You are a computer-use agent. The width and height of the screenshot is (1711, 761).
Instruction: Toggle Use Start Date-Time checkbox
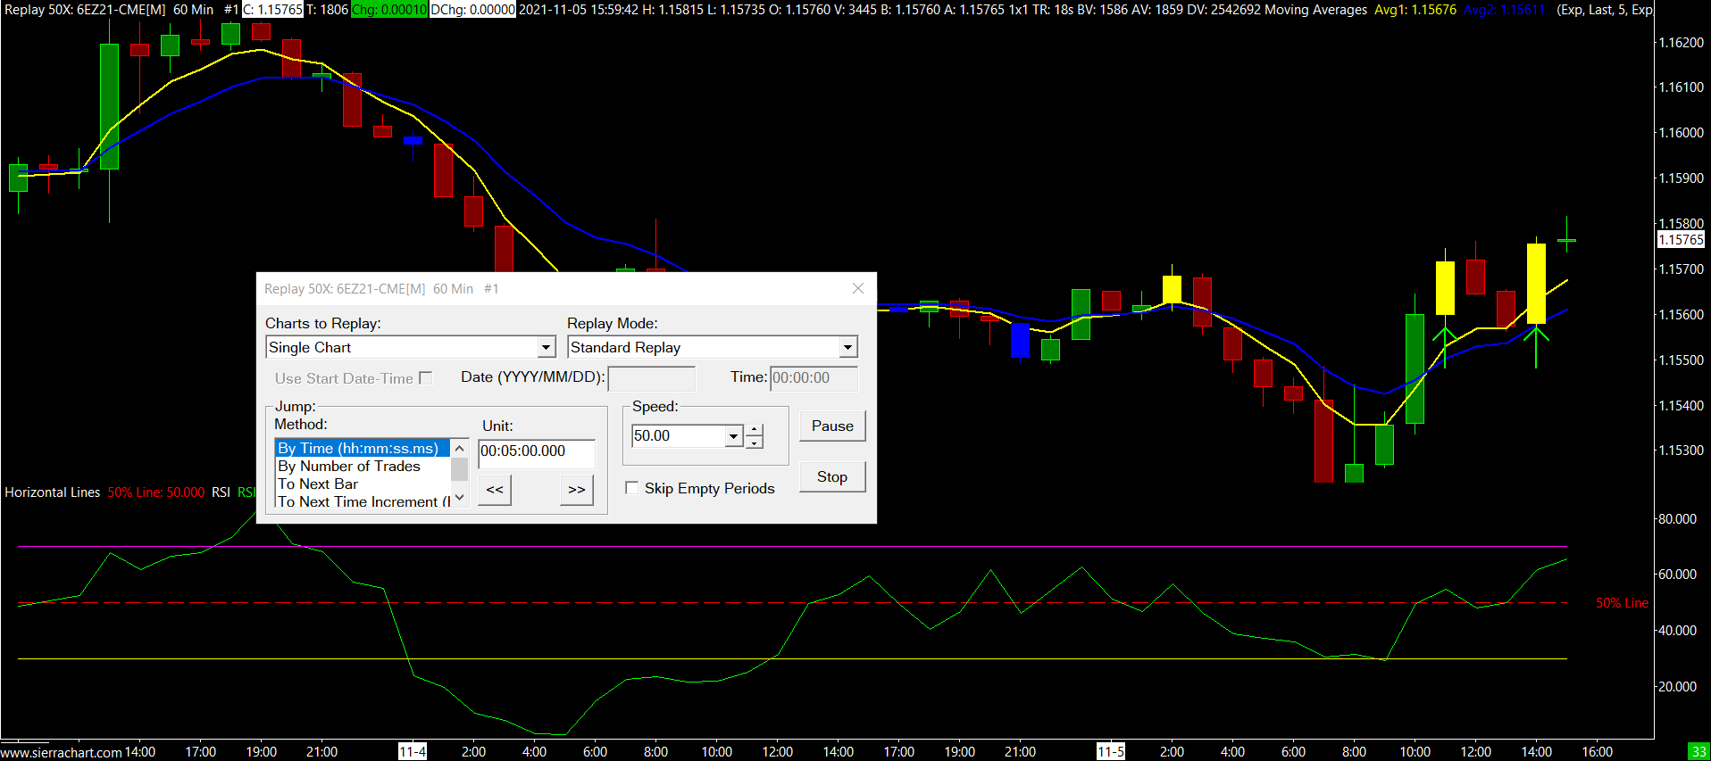[426, 378]
